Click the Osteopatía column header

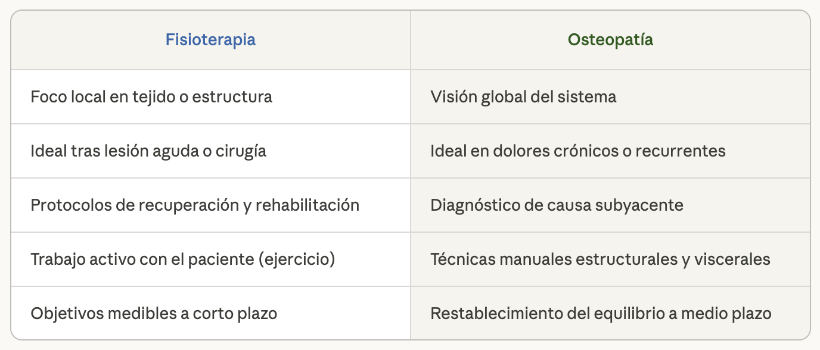(x=610, y=40)
